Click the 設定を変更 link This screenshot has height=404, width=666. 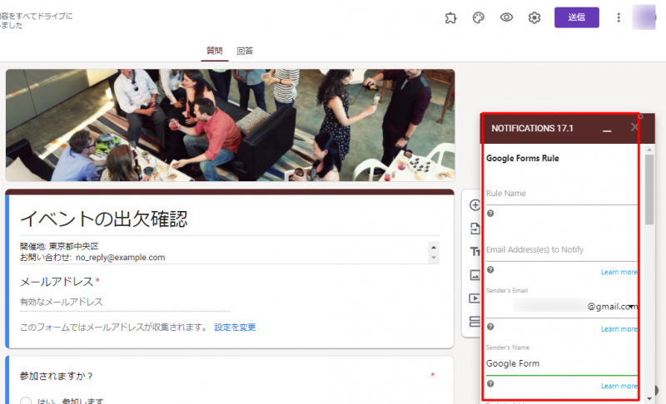[235, 328]
